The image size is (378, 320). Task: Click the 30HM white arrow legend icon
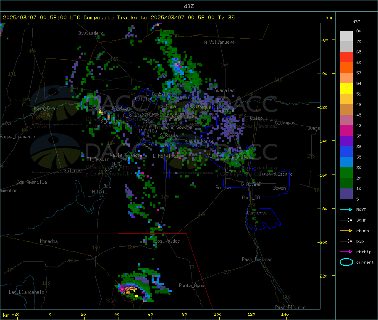346,220
